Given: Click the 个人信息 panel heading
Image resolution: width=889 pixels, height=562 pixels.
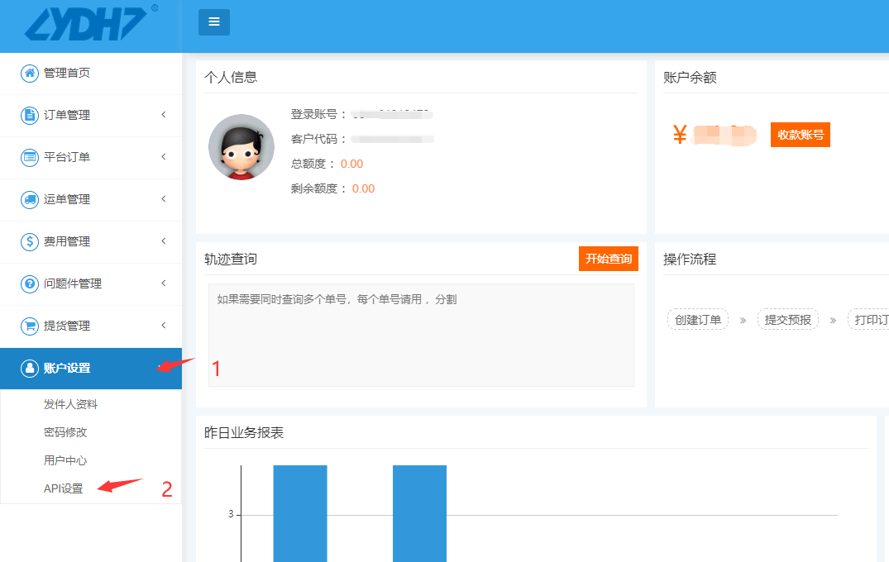Looking at the screenshot, I should pyautogui.click(x=231, y=77).
